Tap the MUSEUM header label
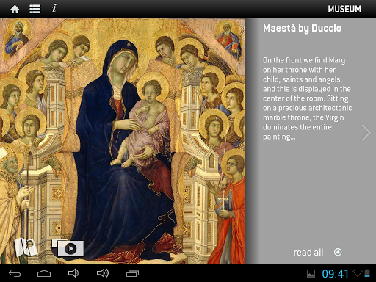The width and height of the screenshot is (376, 282). point(344,10)
